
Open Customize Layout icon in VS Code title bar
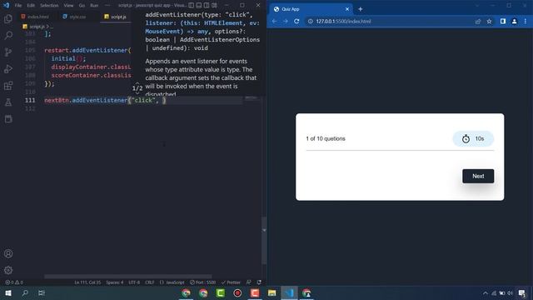(214, 5)
